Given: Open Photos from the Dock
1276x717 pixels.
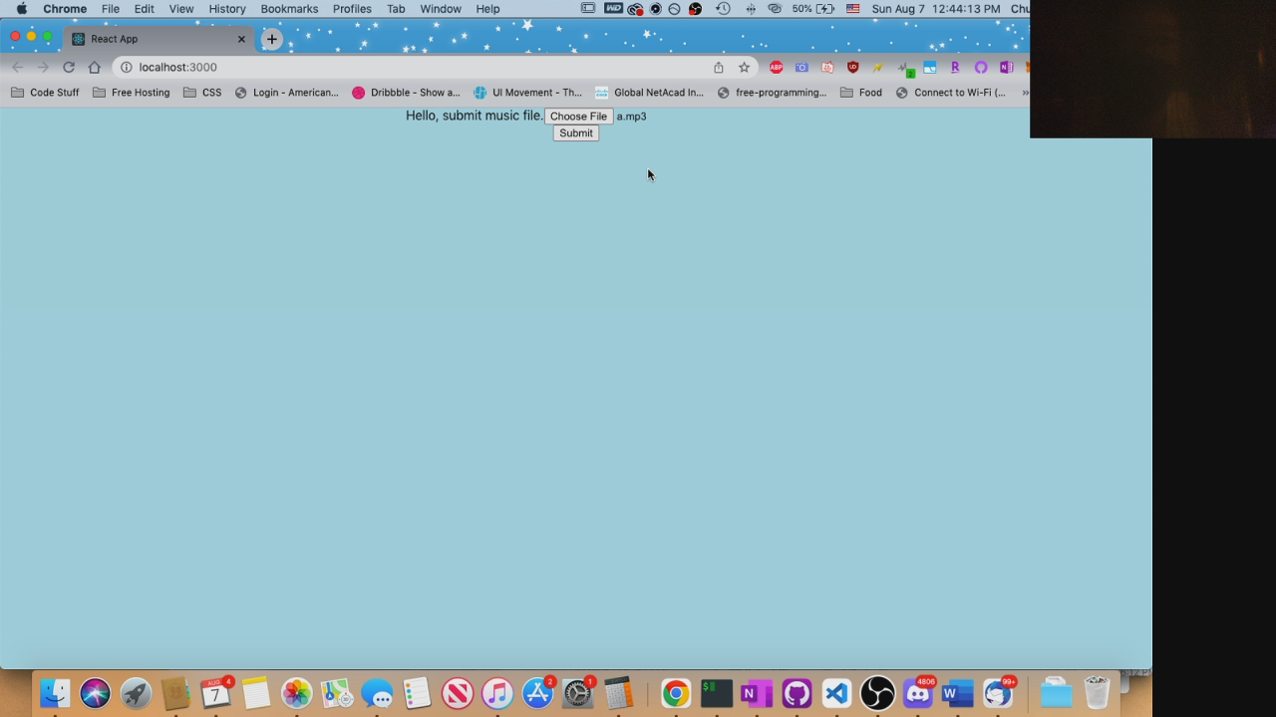Looking at the screenshot, I should pyautogui.click(x=297, y=692).
